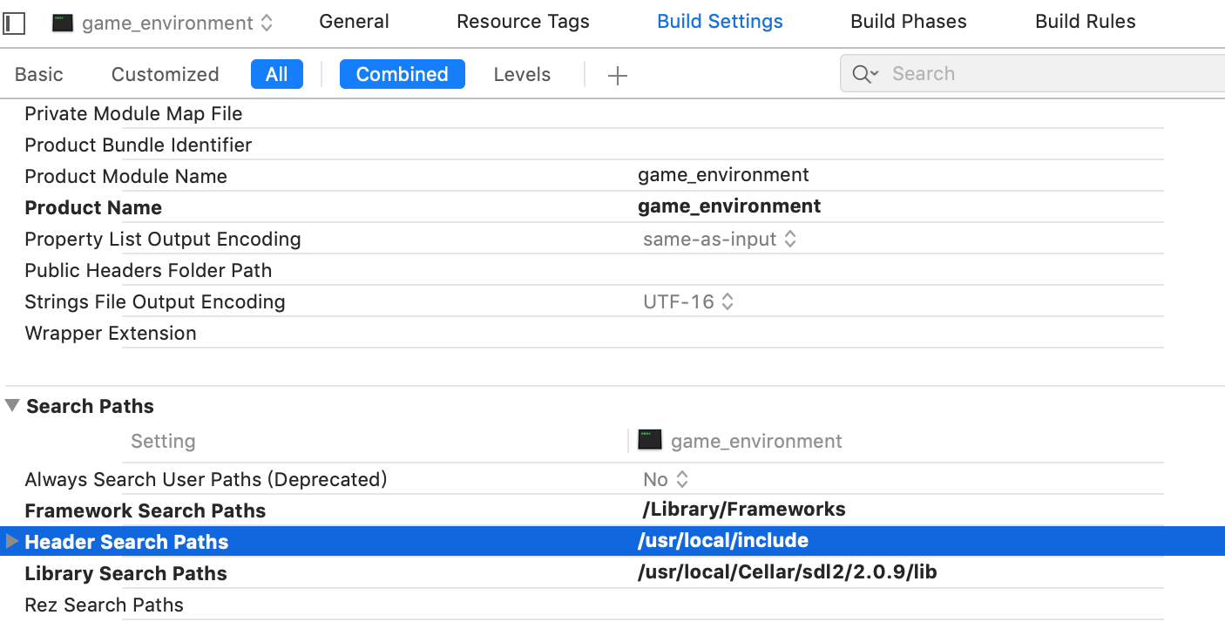1225x622 pixels.
Task: Open the Build Phases tab
Action: pyautogui.click(x=908, y=22)
